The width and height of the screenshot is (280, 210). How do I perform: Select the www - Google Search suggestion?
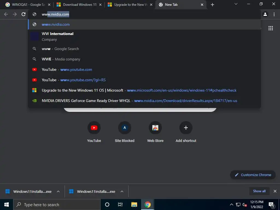(x=144, y=49)
